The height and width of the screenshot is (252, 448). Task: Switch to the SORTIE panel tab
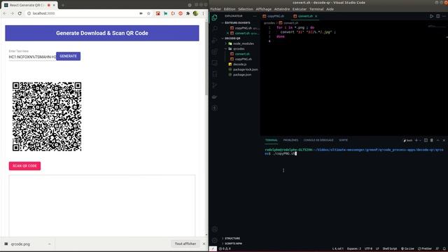[x=343, y=140]
